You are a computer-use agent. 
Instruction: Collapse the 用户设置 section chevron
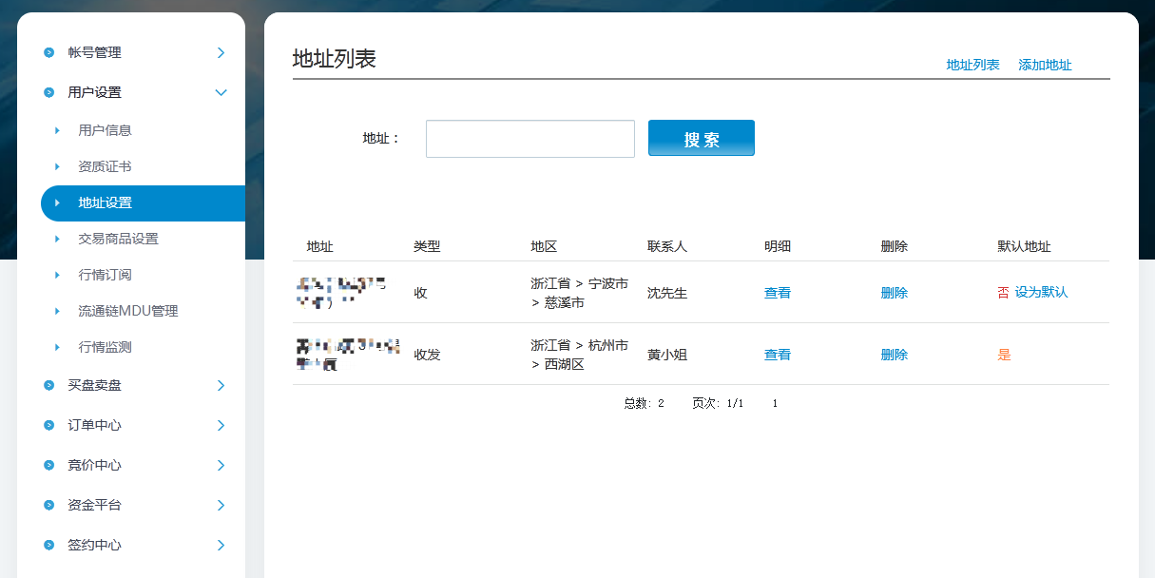pyautogui.click(x=221, y=92)
